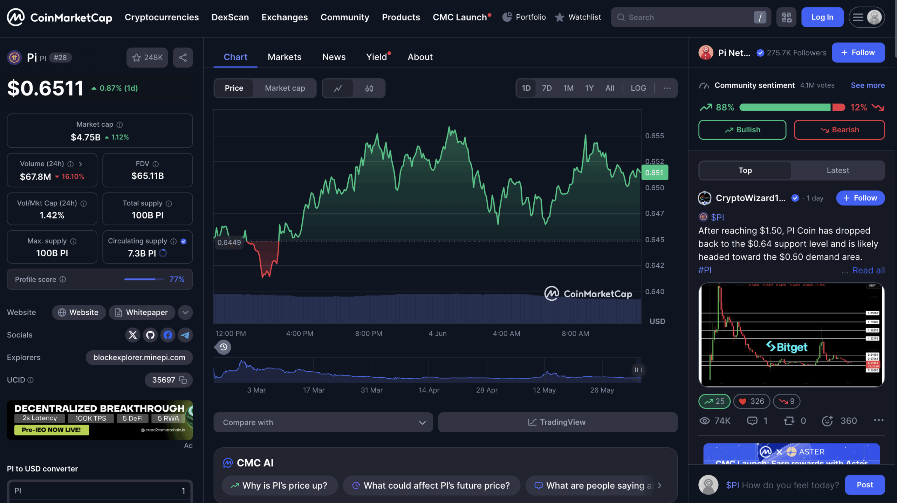This screenshot has height=503, width=897.
Task: Select the 7D time range
Action: click(547, 88)
